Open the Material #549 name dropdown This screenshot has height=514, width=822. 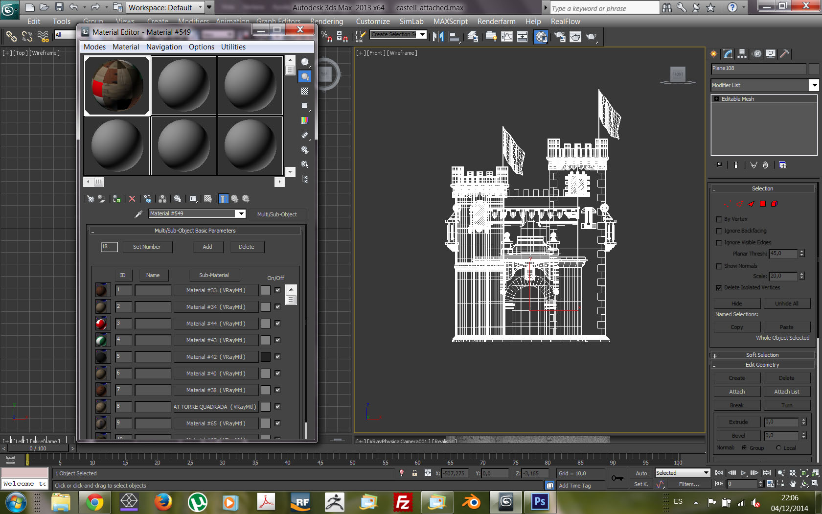point(240,214)
